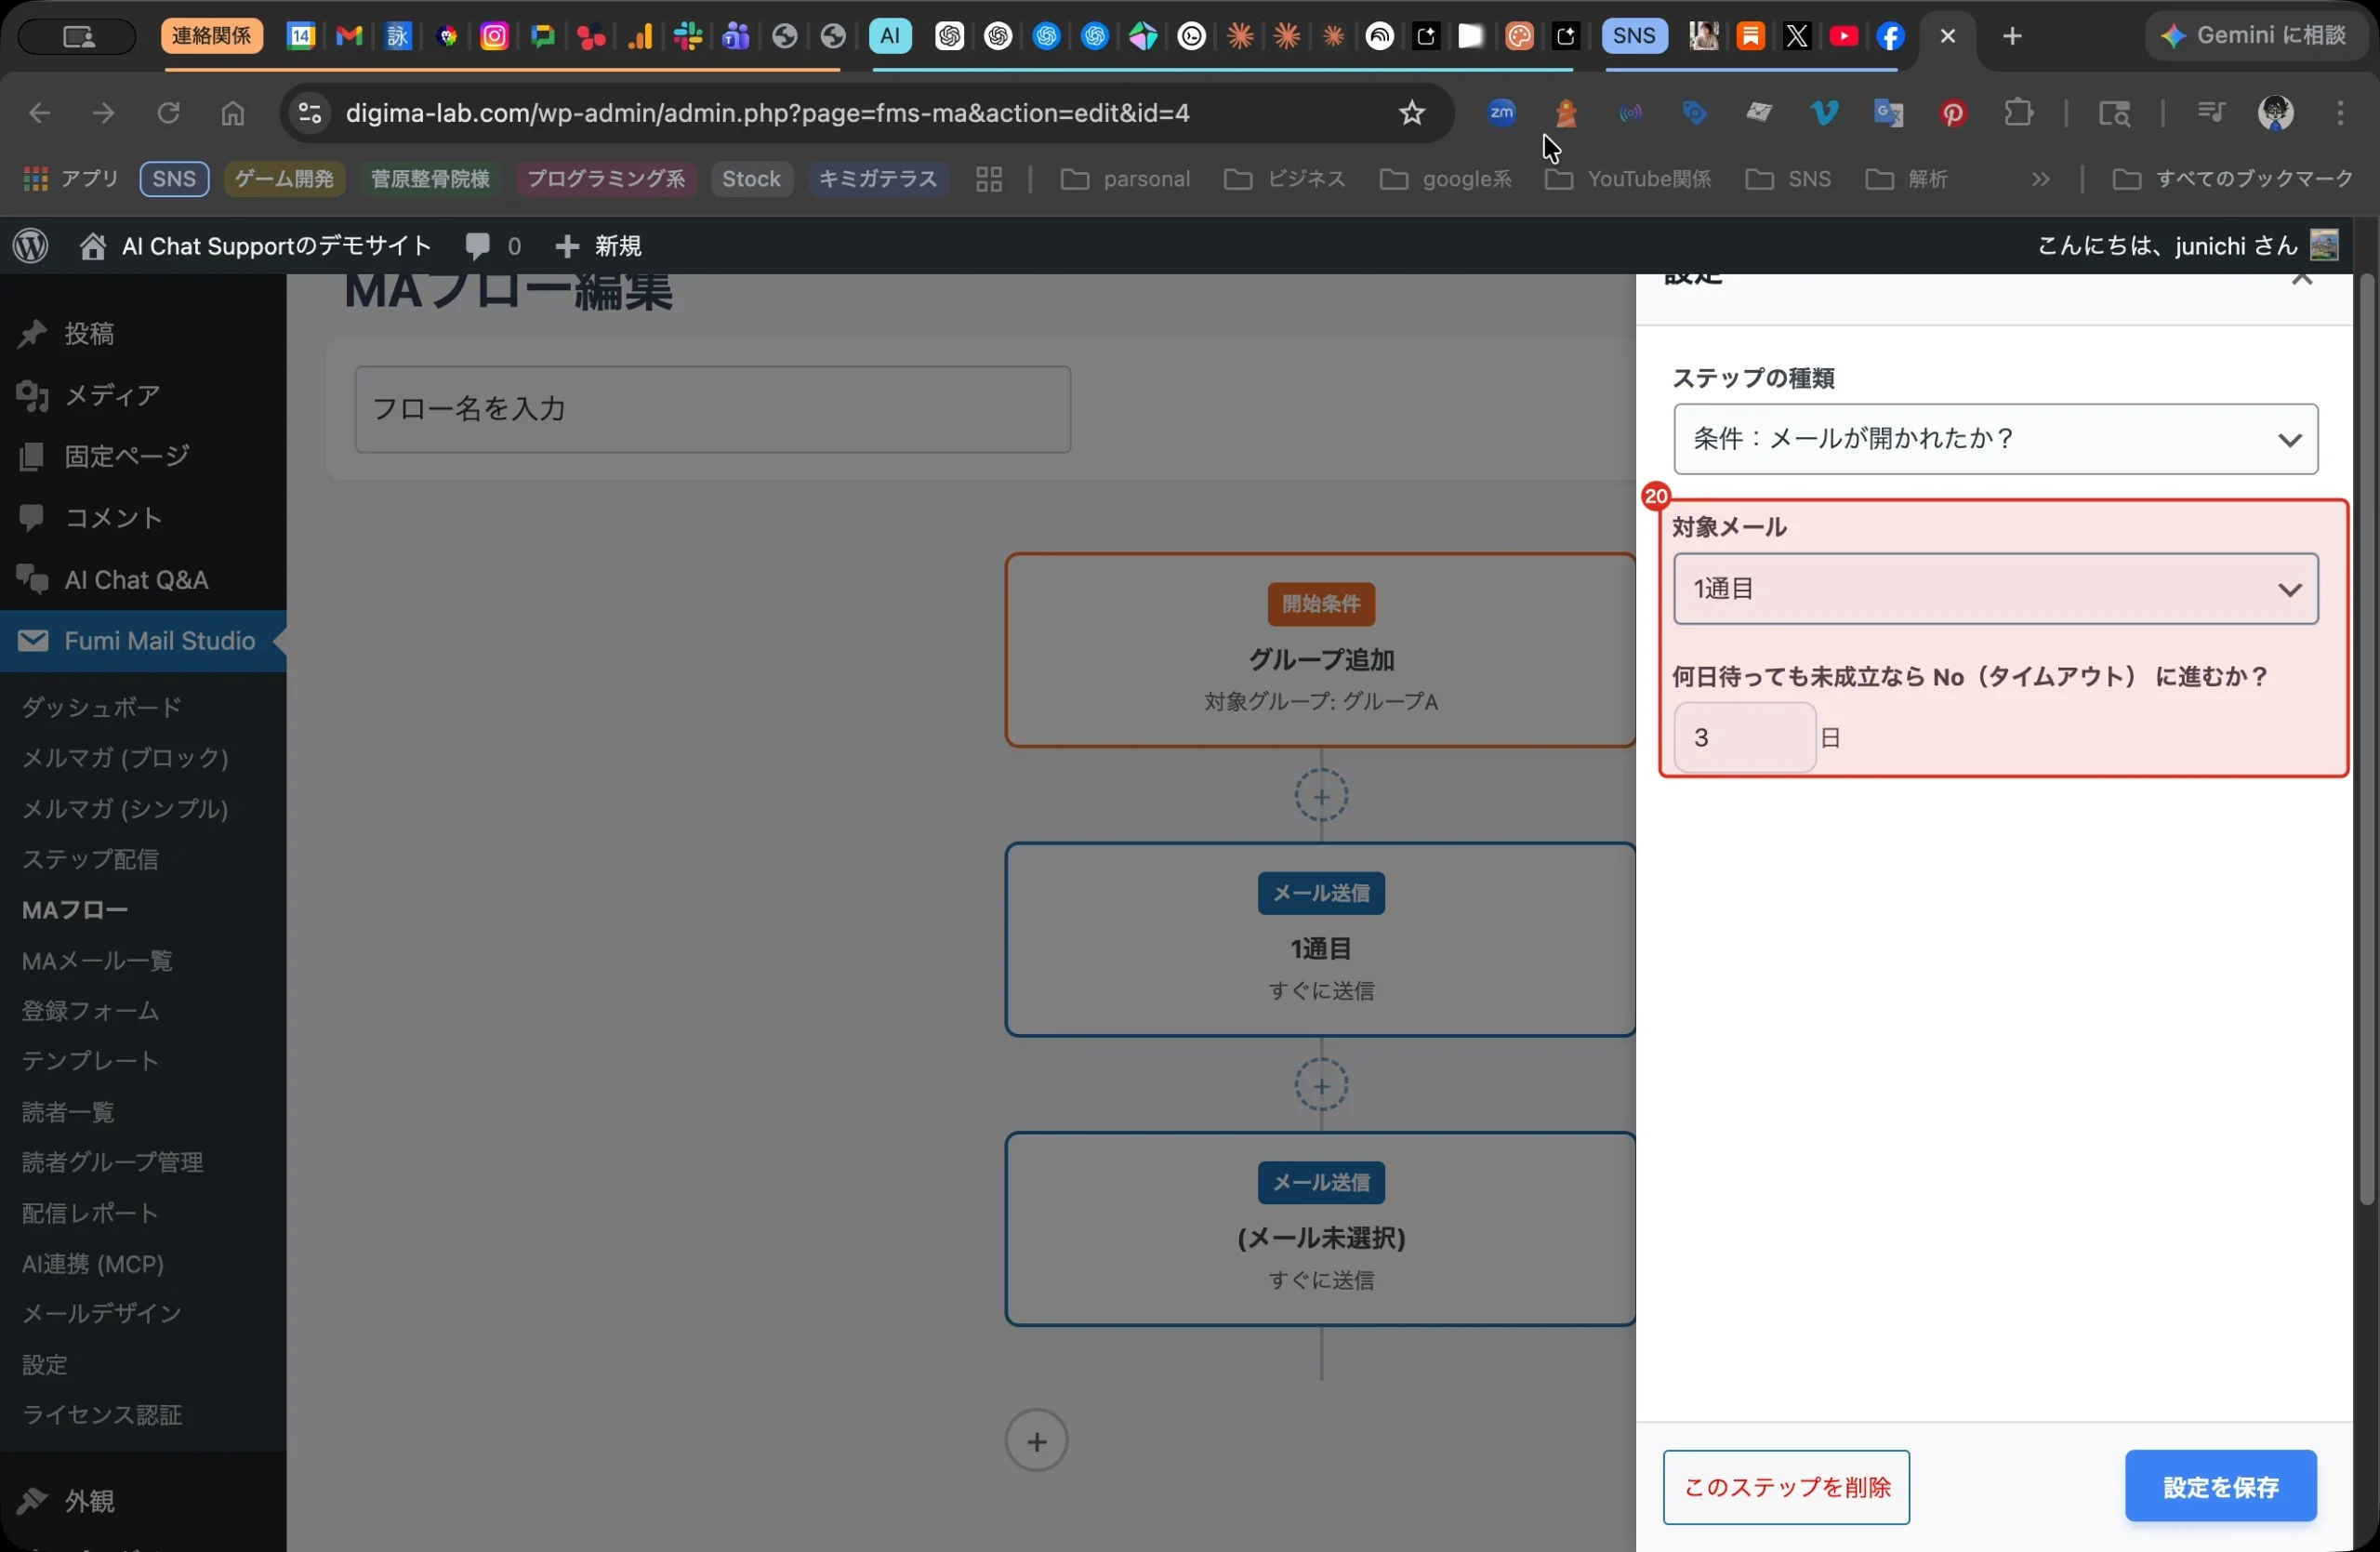Open Chrome three-dot menu
This screenshot has width=2380, height=1552.
pyautogui.click(x=2340, y=113)
